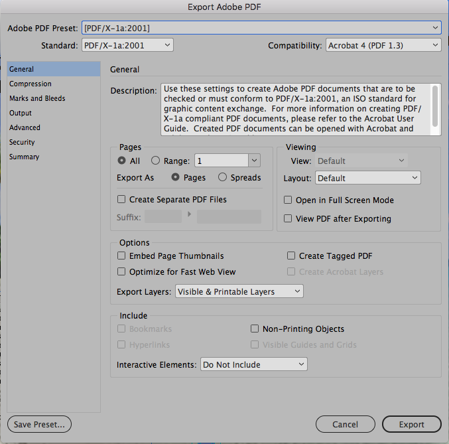Choose the Range radio button

coord(155,161)
